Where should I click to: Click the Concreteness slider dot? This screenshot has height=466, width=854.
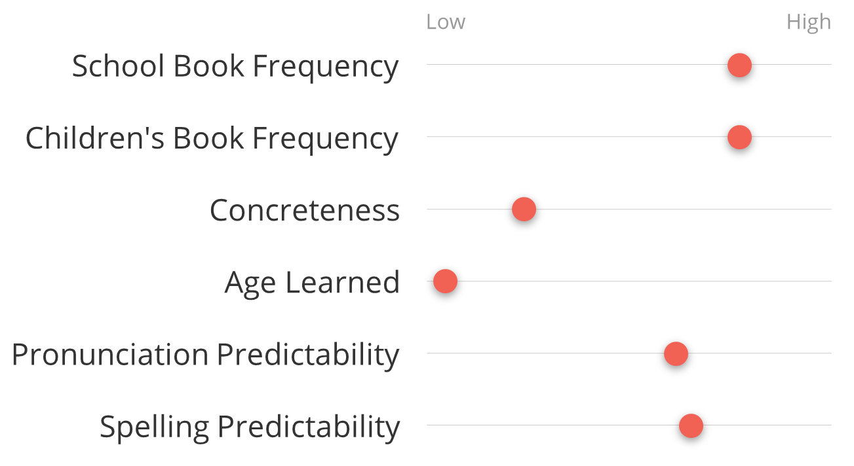click(524, 209)
